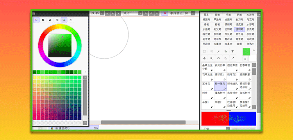
Task: Choose the 绣球花1 brush preset
Action: click(220, 77)
